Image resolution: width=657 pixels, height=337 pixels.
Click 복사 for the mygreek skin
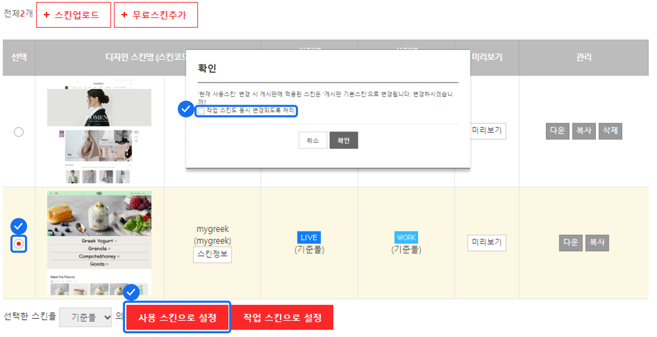[597, 243]
